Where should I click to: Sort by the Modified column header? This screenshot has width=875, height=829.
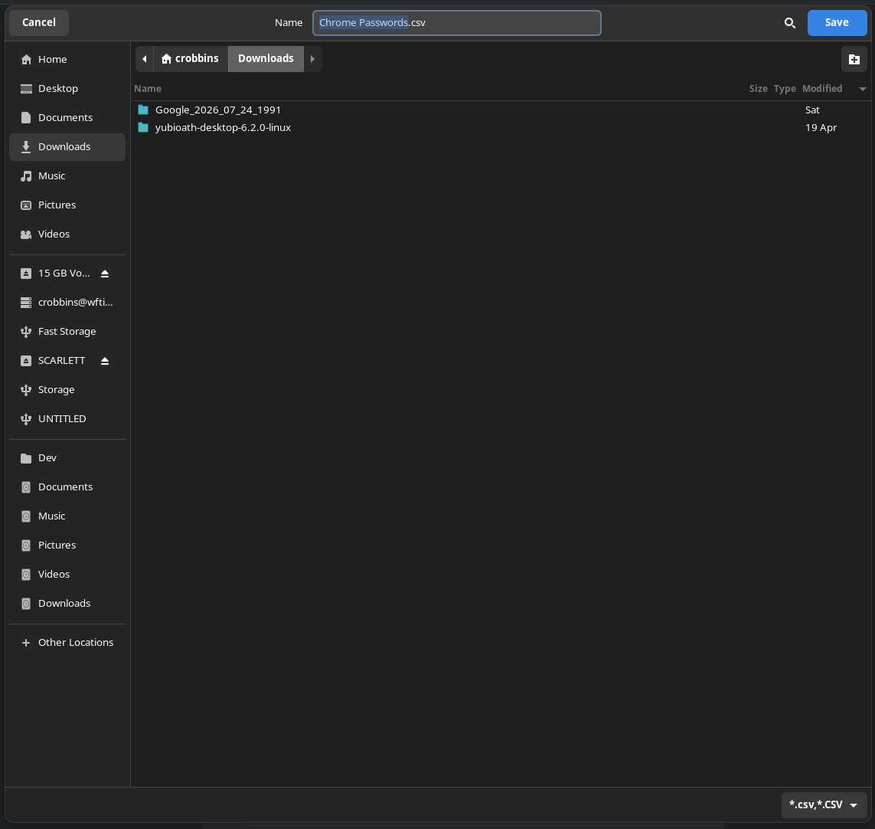click(822, 89)
